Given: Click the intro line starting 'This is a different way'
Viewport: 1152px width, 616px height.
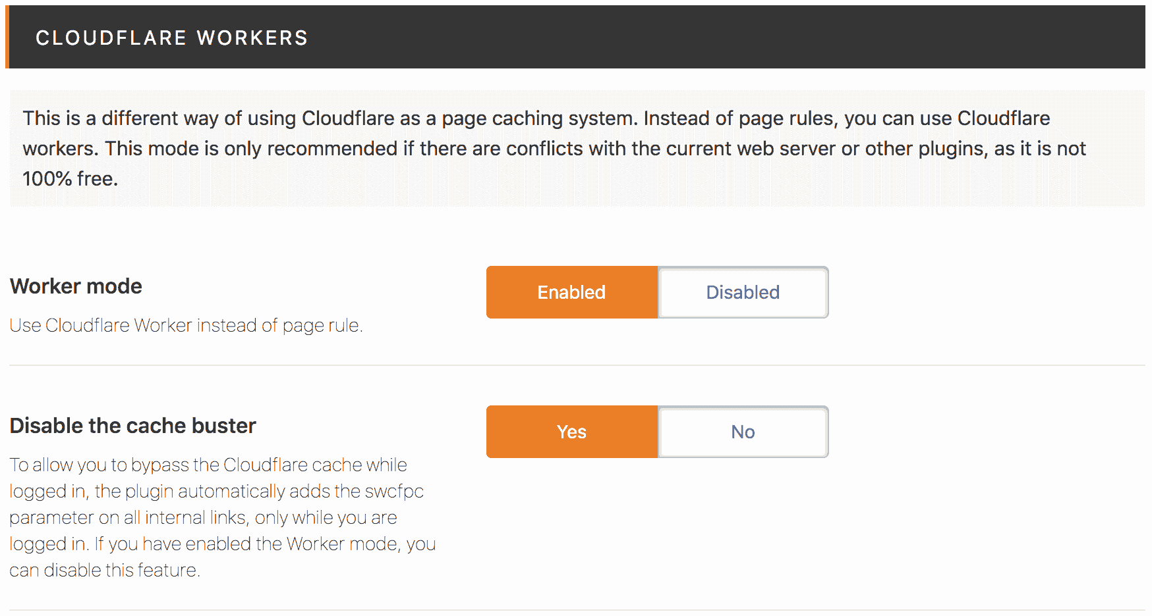Looking at the screenshot, I should point(536,118).
